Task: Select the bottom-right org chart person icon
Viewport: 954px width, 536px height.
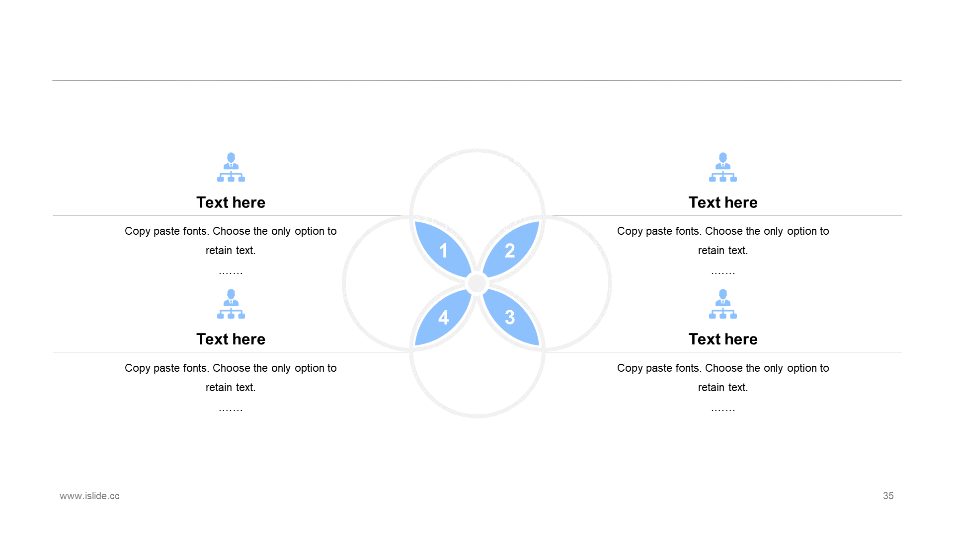Action: [x=723, y=304]
